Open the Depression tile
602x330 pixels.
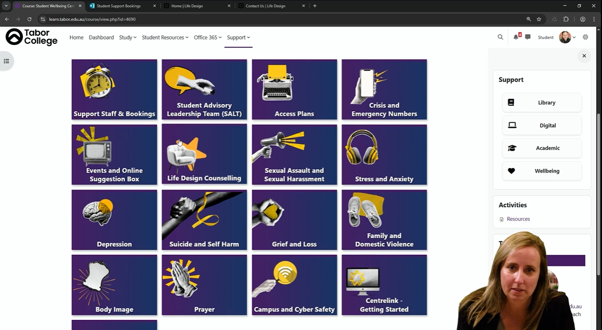pos(115,219)
